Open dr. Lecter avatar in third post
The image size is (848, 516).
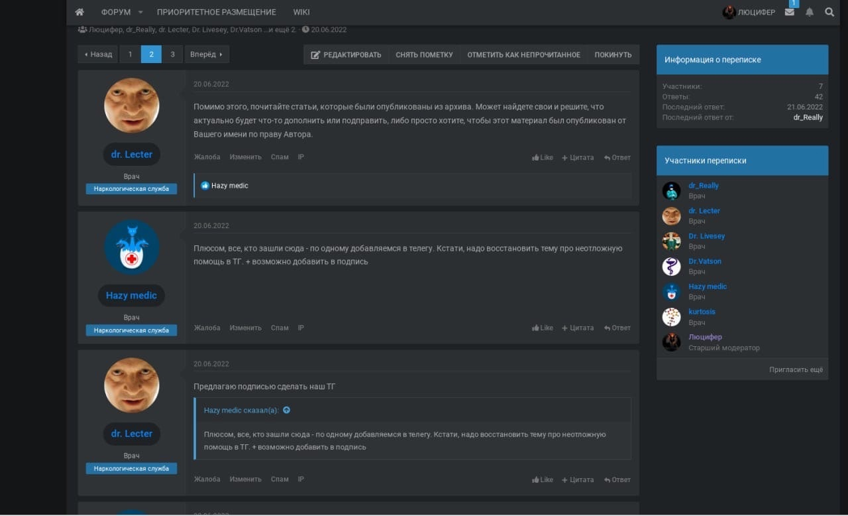pos(132,385)
